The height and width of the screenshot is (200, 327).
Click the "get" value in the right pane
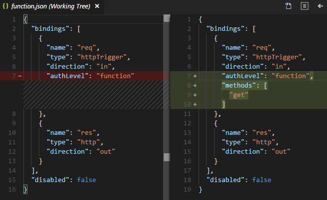point(240,95)
